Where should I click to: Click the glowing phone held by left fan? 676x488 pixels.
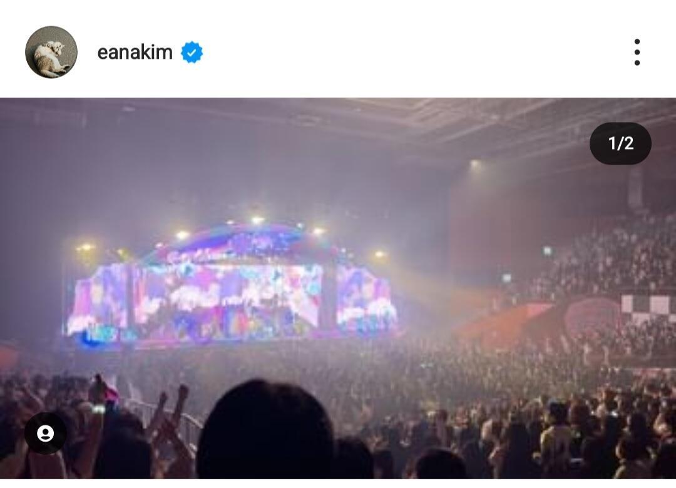tap(99, 409)
